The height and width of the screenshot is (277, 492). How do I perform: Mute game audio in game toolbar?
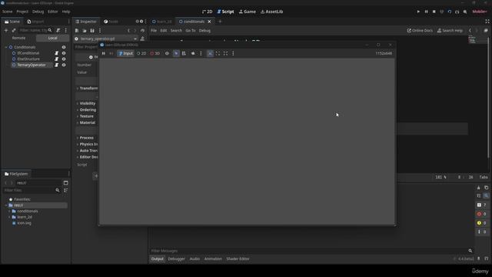(x=193, y=53)
